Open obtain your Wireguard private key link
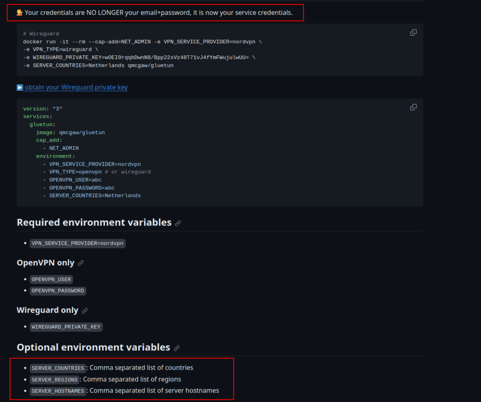Image resolution: width=481 pixels, height=402 pixels. coord(76,87)
